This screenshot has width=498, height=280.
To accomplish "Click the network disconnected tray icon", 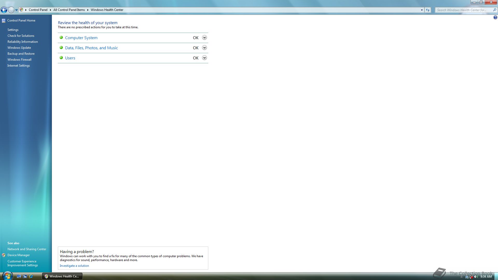I will tap(471, 277).
